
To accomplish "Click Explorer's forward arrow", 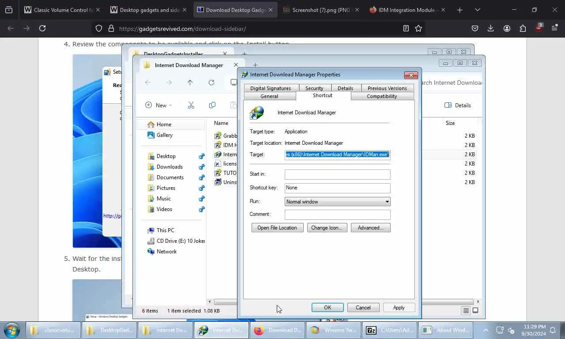I will click(169, 83).
